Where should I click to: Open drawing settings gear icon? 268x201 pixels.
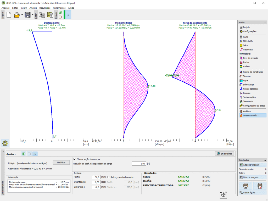[5, 143]
